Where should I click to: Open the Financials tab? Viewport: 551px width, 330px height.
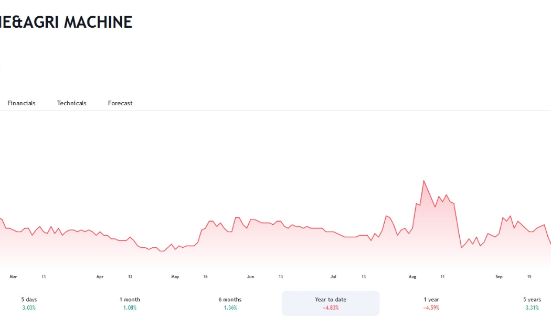click(x=22, y=103)
